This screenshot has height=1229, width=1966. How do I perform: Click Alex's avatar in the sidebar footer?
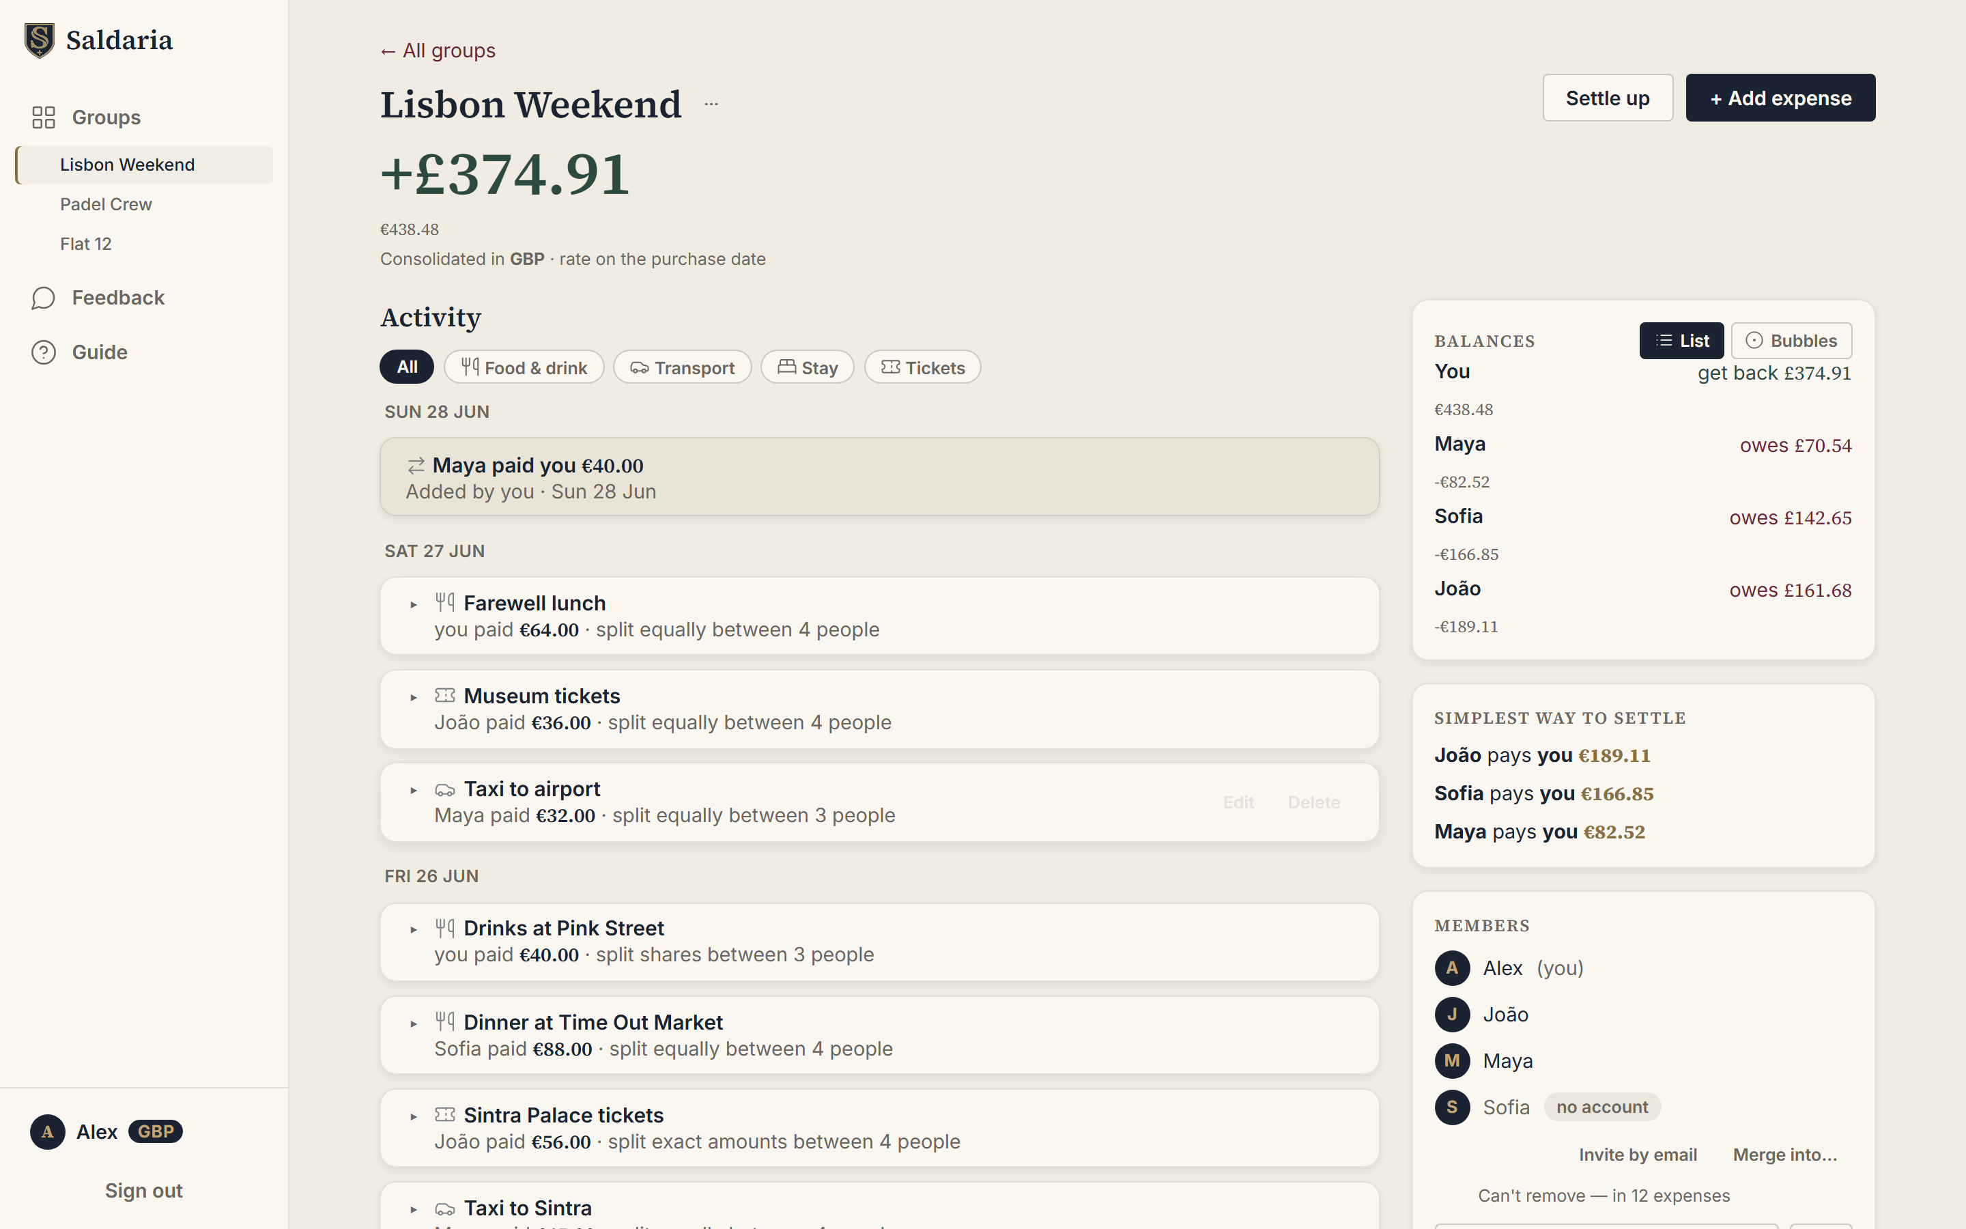click(x=47, y=1131)
